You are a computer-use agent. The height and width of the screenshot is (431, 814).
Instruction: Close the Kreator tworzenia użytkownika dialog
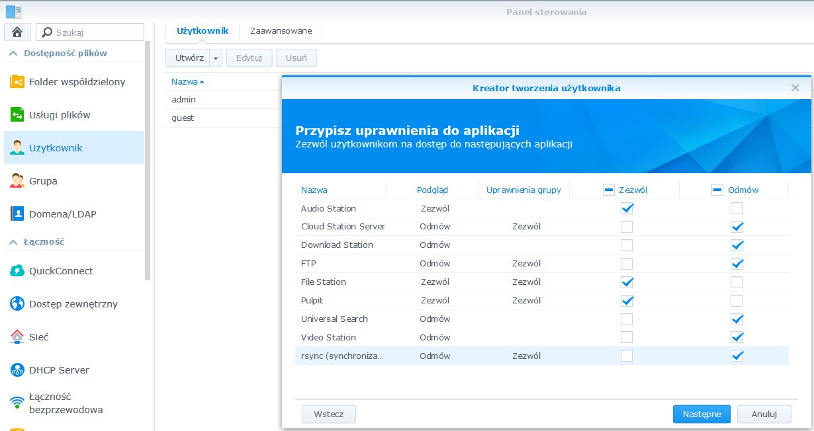(795, 88)
